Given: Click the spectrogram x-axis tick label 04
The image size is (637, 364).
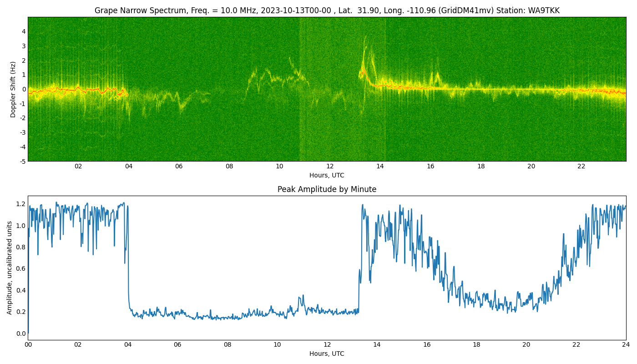Looking at the screenshot, I should tap(129, 166).
